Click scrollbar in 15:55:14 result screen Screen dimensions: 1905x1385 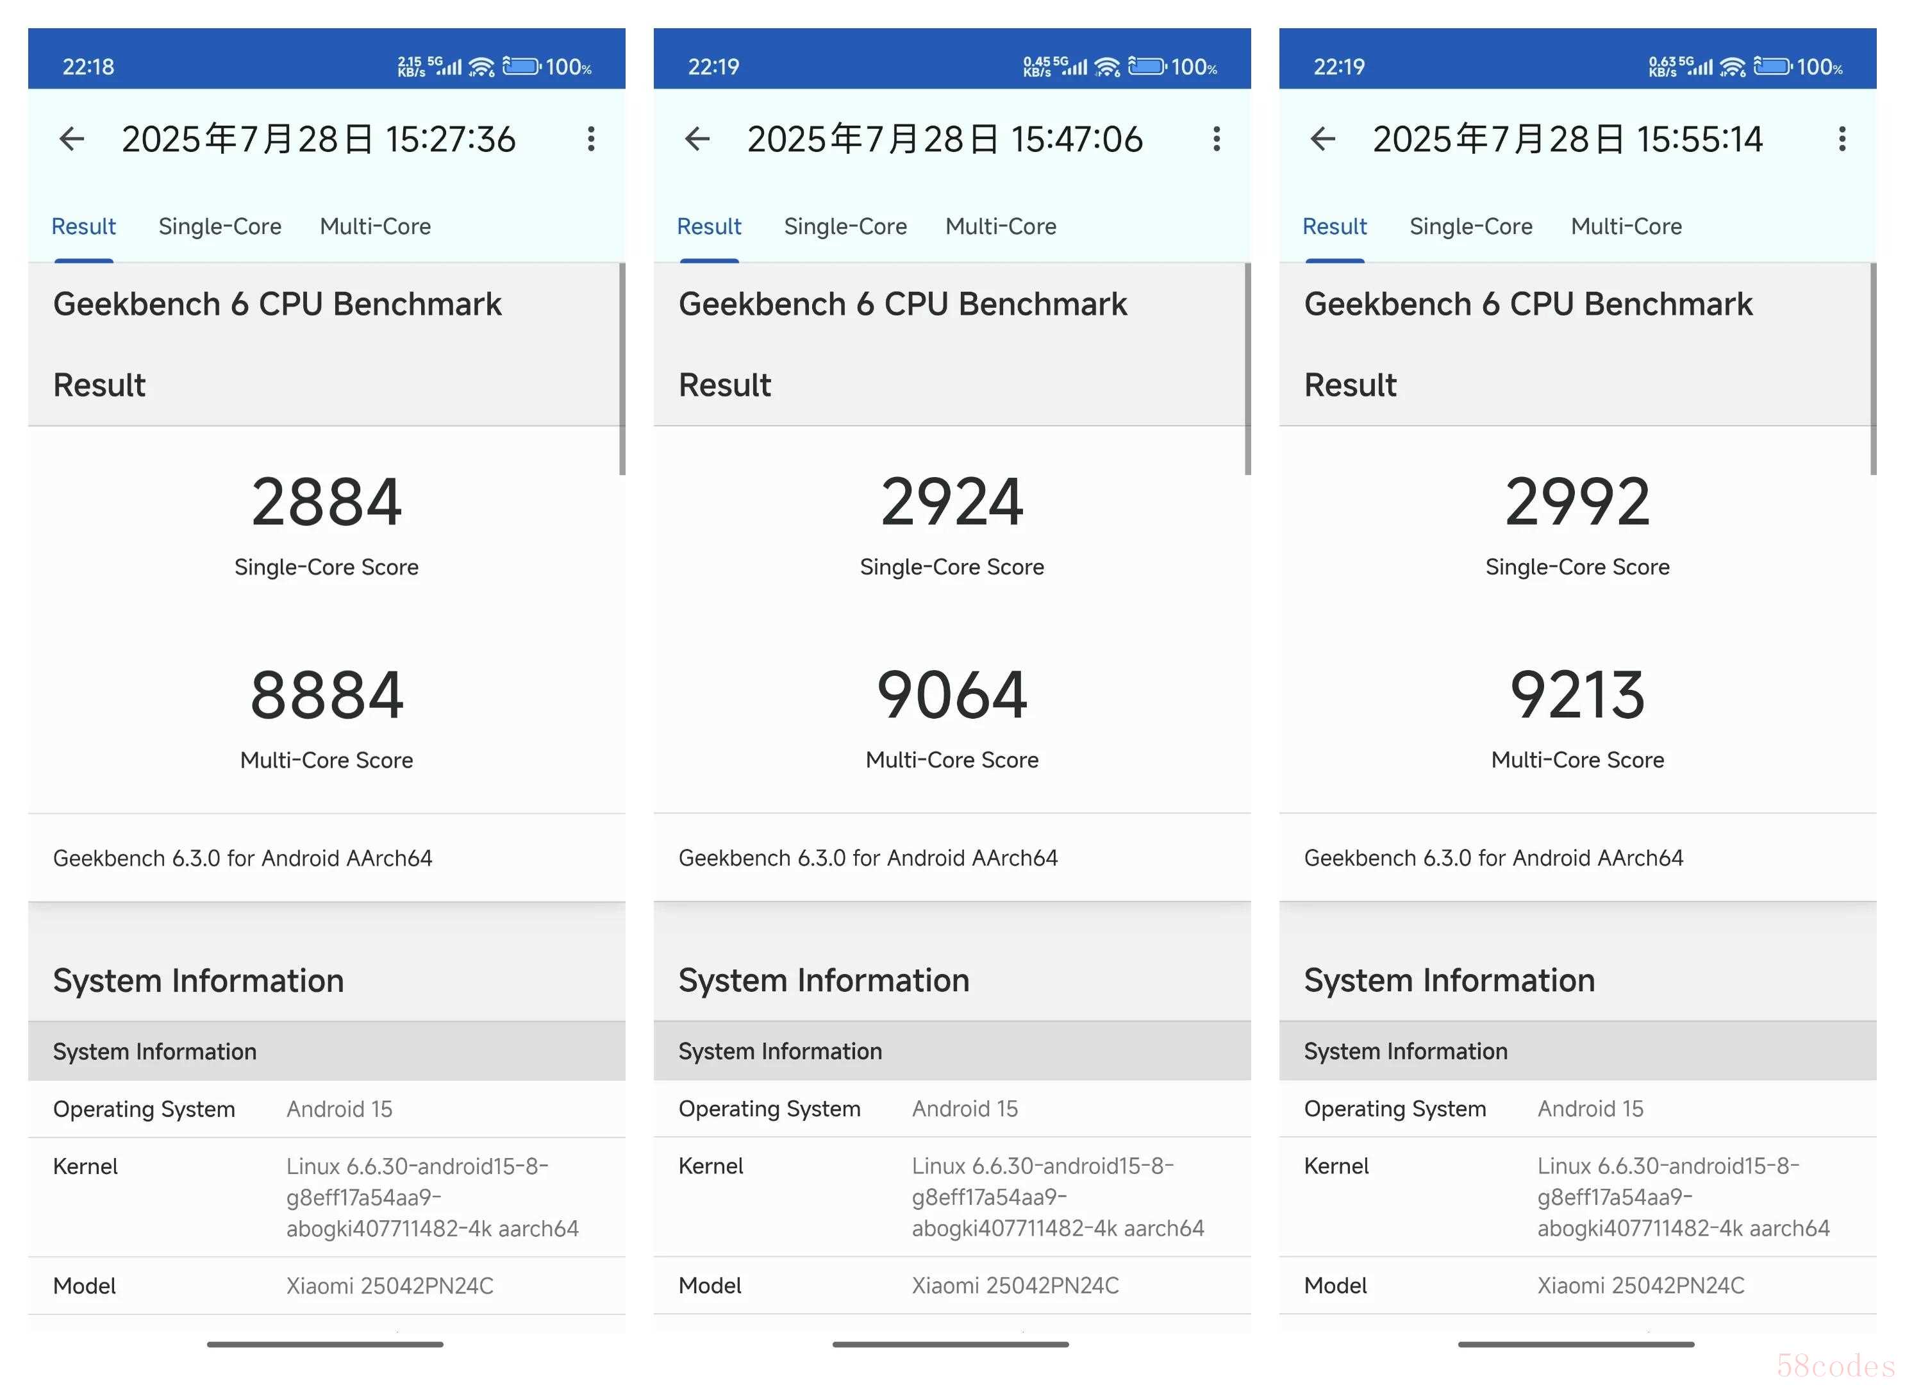(1874, 369)
